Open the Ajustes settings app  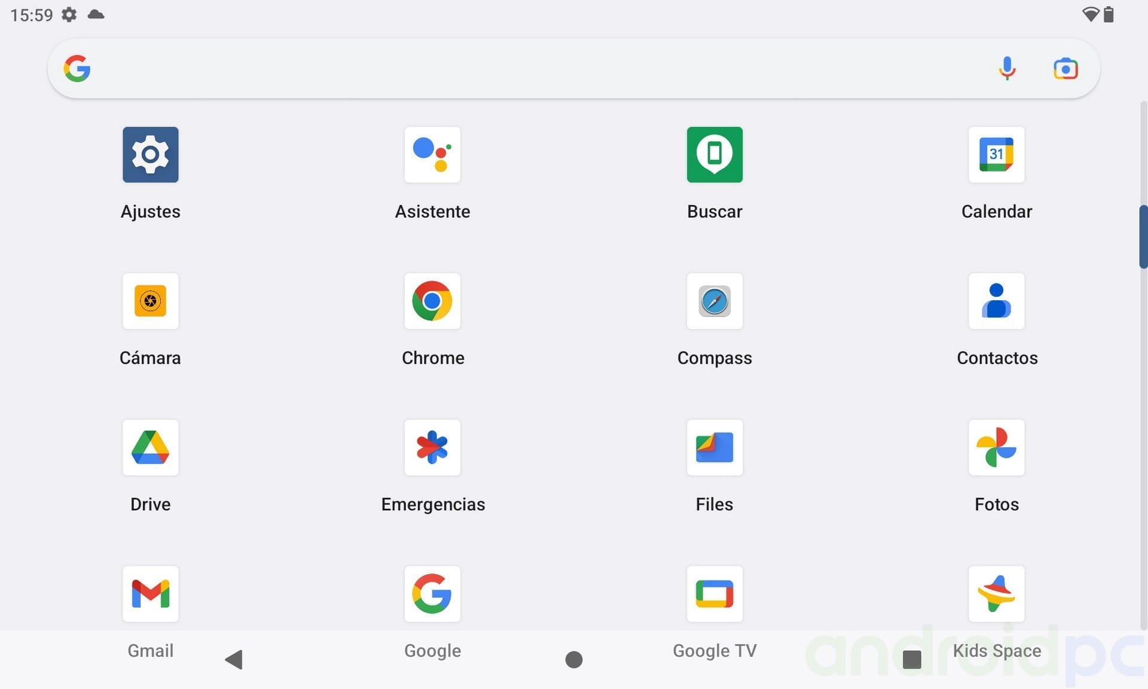pos(150,155)
